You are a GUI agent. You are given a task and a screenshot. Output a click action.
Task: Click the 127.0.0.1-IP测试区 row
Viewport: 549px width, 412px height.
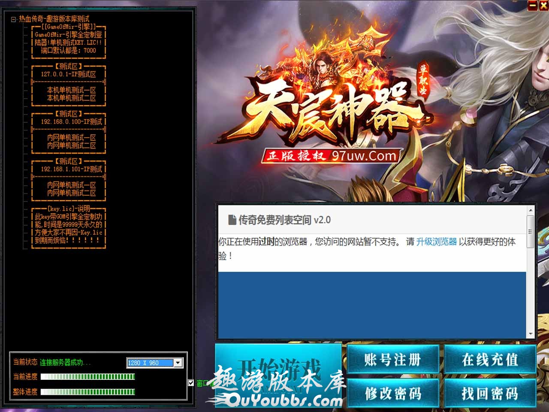pyautogui.click(x=69, y=74)
